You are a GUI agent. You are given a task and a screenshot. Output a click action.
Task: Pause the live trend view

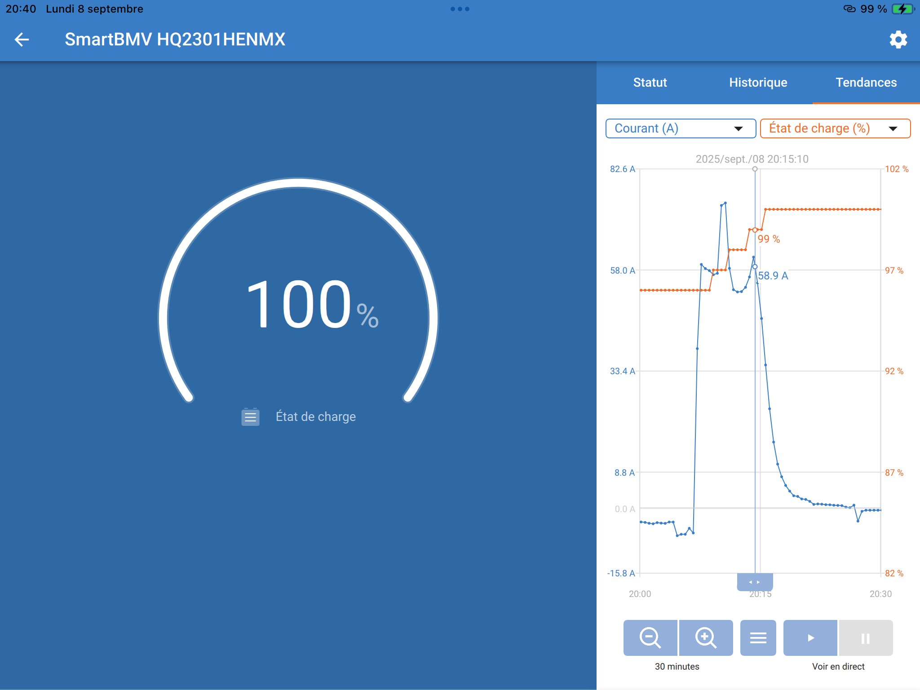tap(865, 637)
